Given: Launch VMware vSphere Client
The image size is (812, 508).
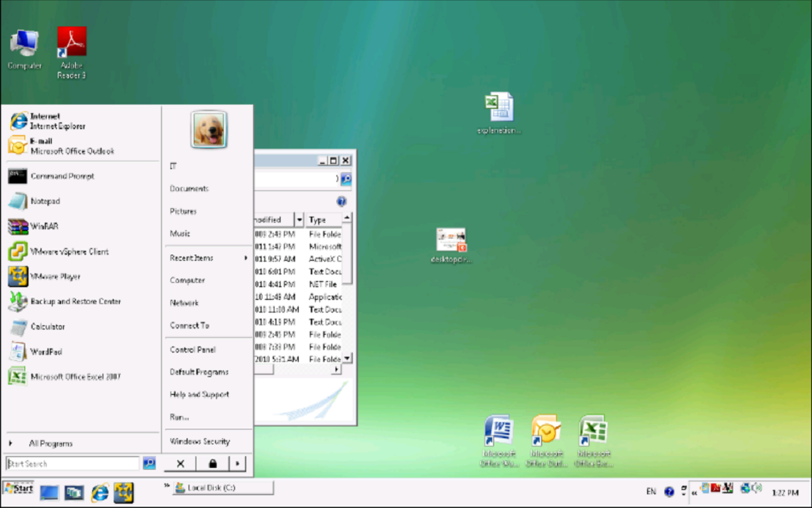Looking at the screenshot, I should 70,251.
